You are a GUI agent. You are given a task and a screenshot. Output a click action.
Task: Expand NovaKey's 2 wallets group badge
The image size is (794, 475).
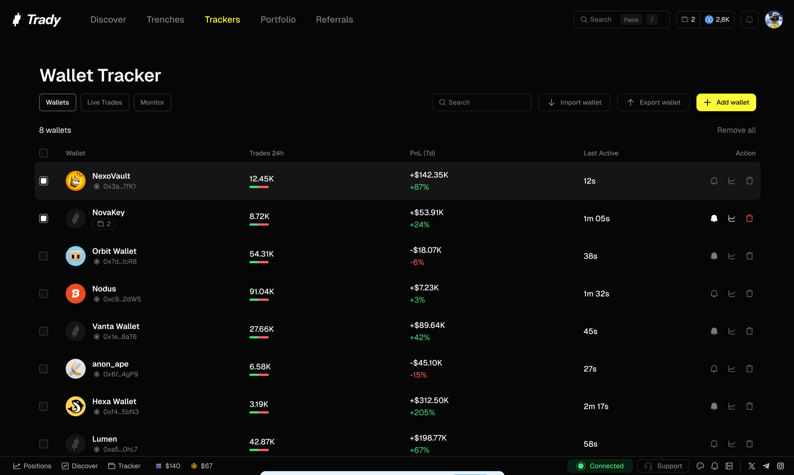[104, 224]
